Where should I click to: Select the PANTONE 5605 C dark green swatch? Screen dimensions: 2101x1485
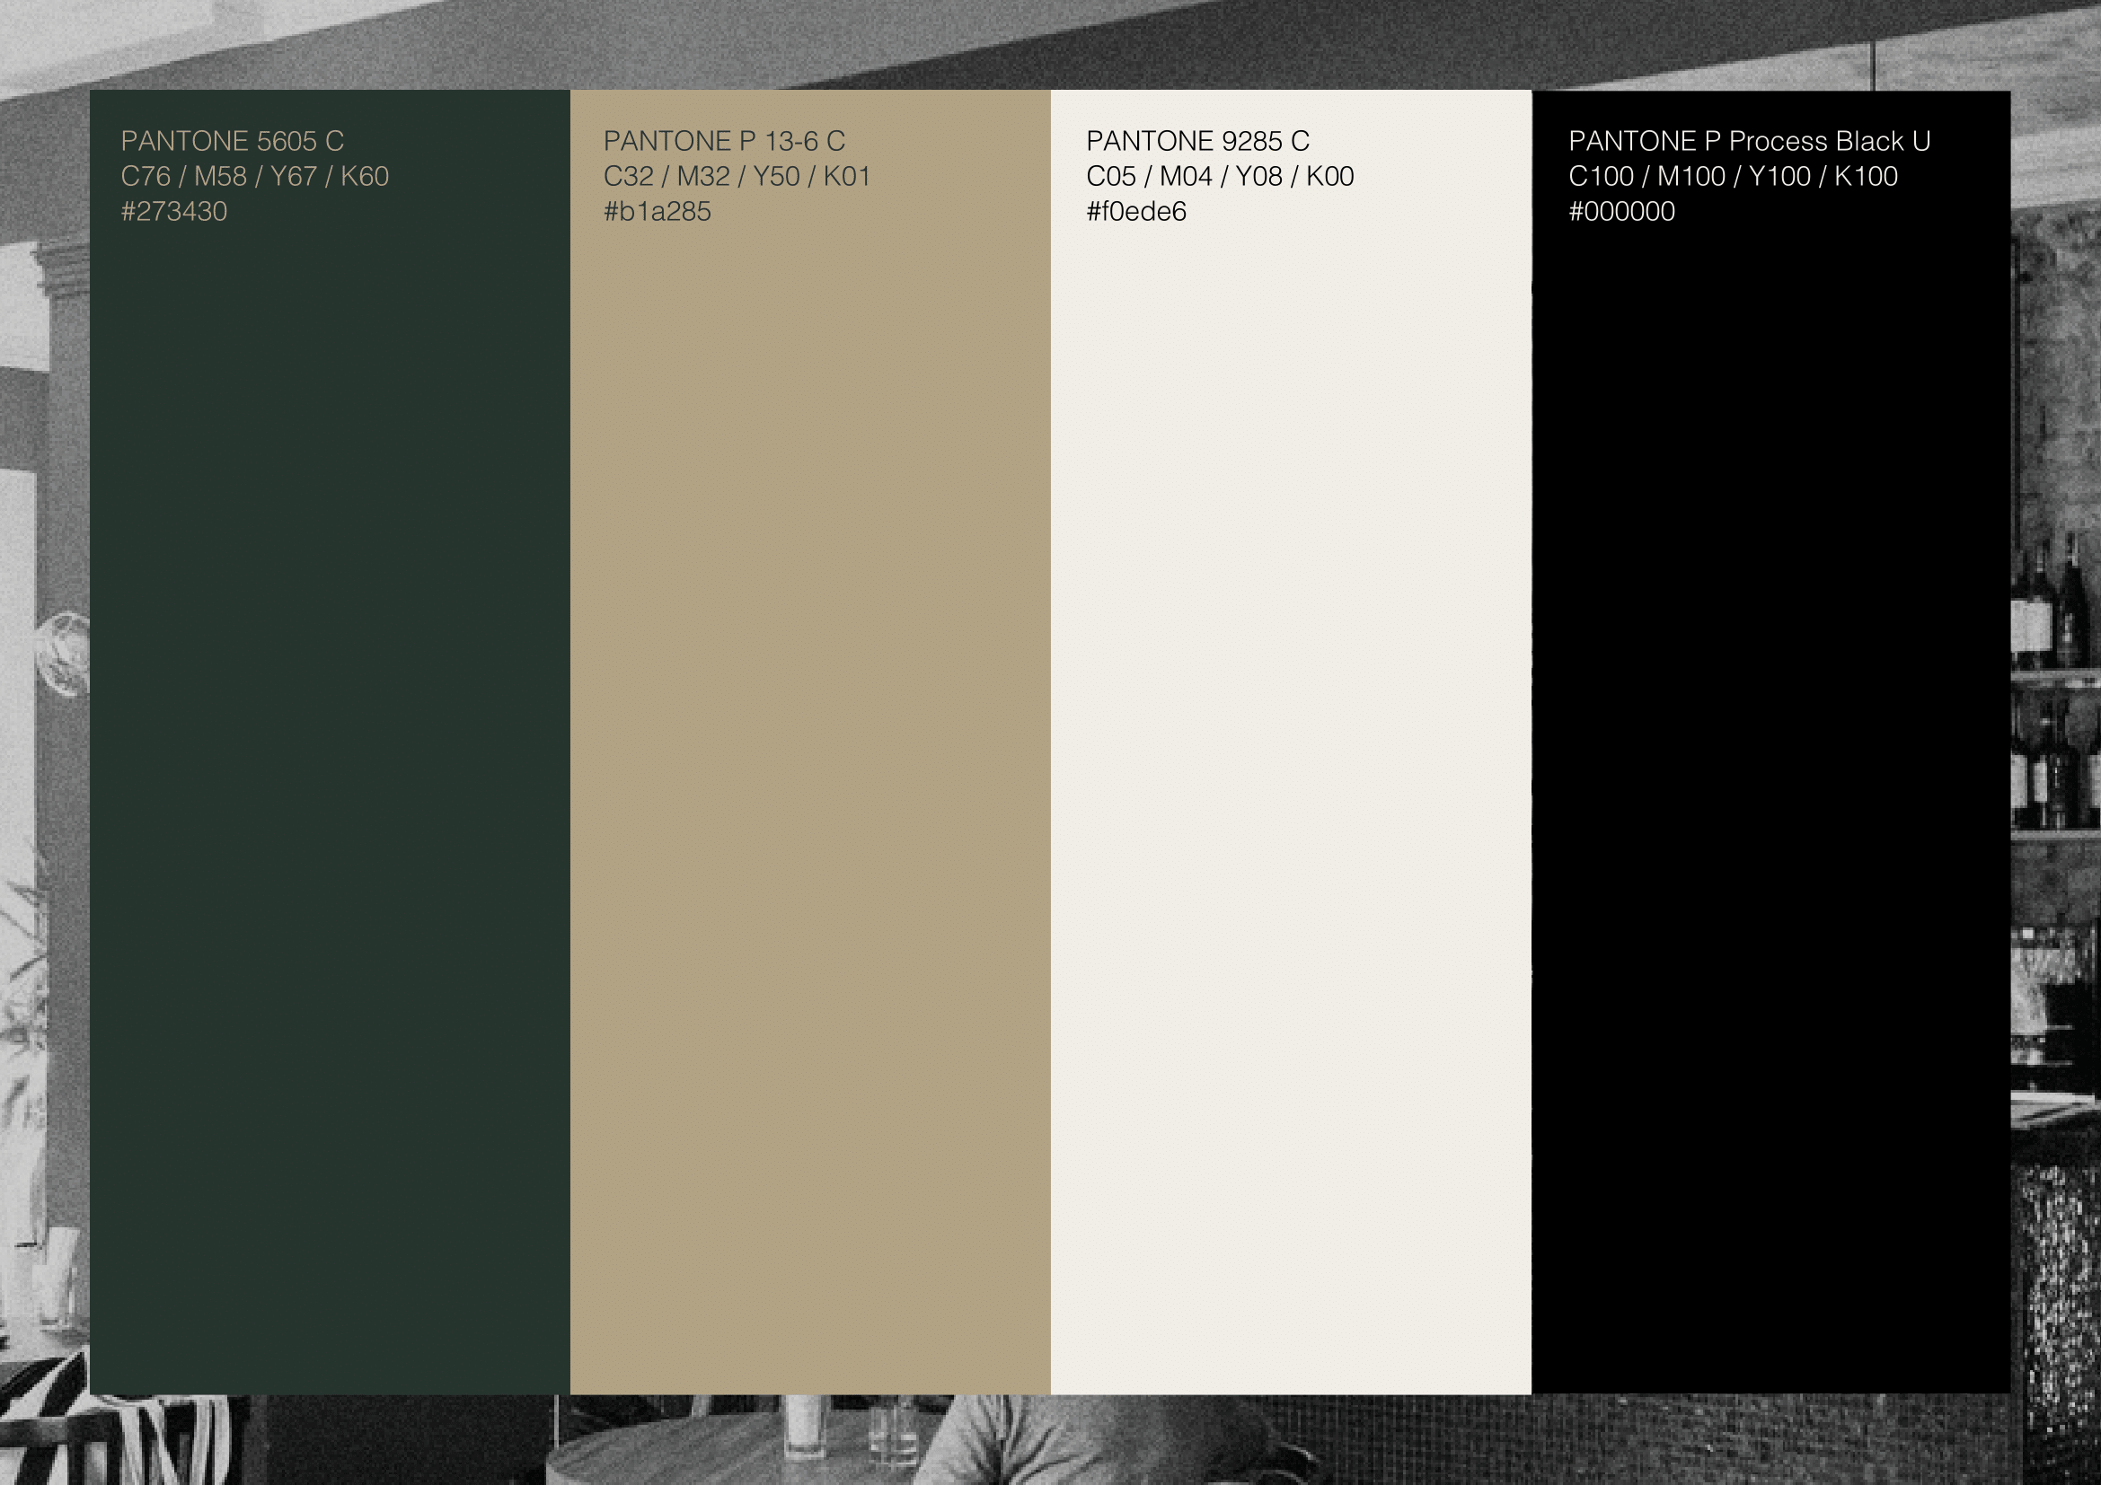[x=330, y=732]
